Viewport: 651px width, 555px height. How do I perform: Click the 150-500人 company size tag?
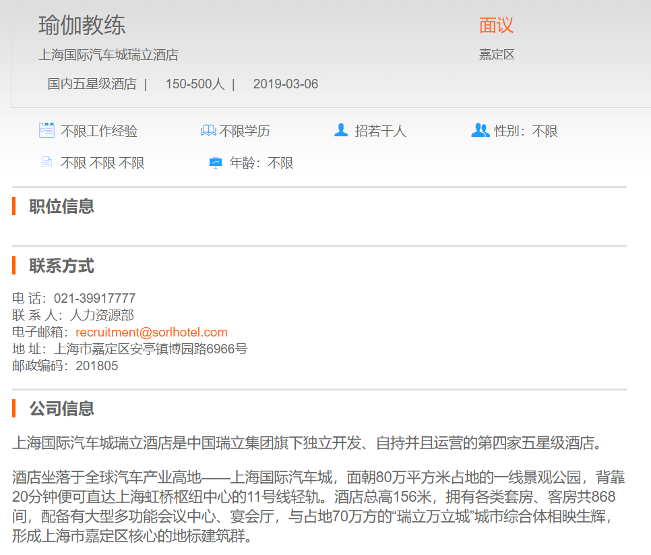click(x=195, y=84)
